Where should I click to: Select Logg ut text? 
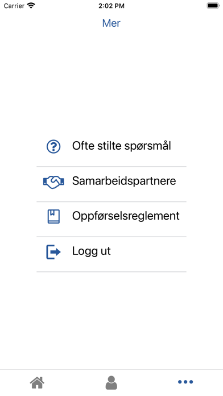(x=92, y=251)
